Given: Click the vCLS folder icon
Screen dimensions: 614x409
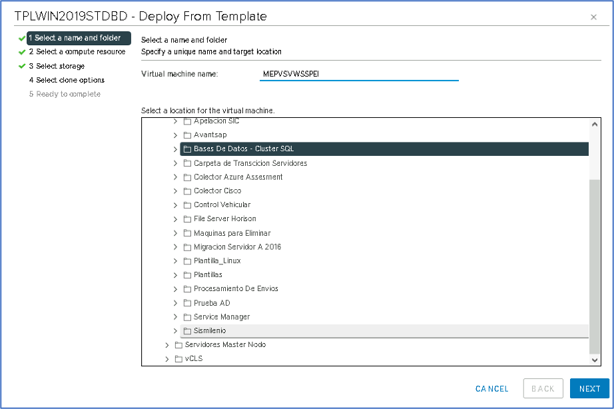Looking at the screenshot, I should [178, 359].
